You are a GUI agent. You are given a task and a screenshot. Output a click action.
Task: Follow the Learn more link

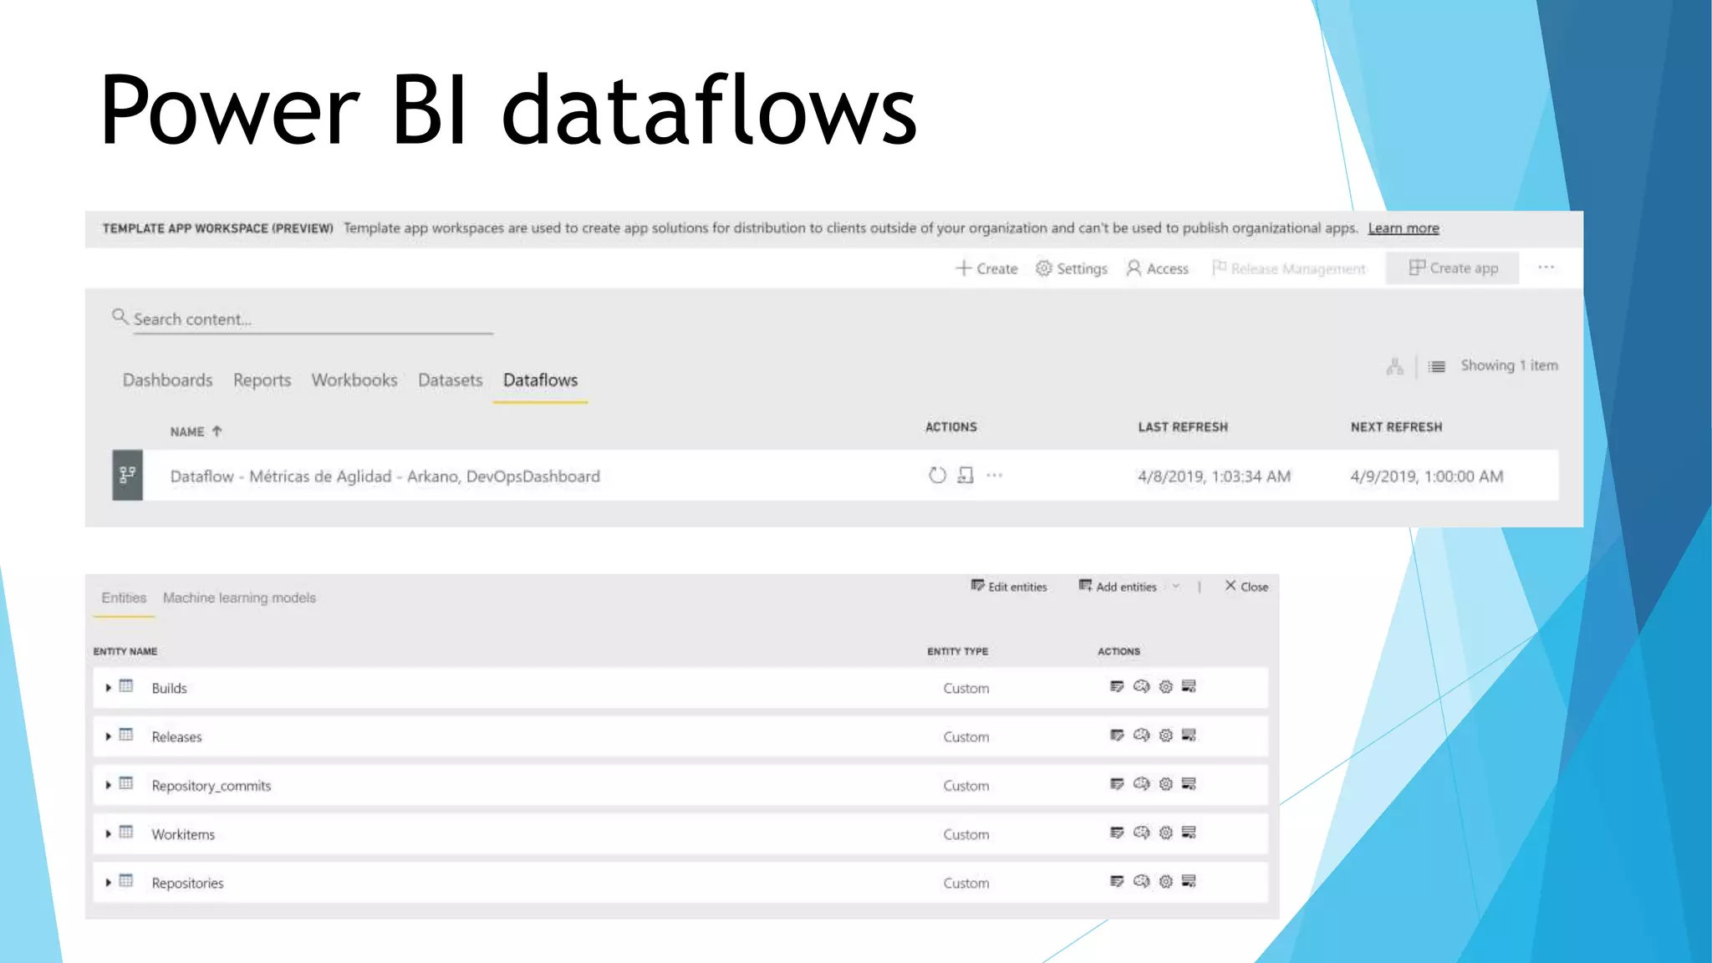tap(1403, 228)
